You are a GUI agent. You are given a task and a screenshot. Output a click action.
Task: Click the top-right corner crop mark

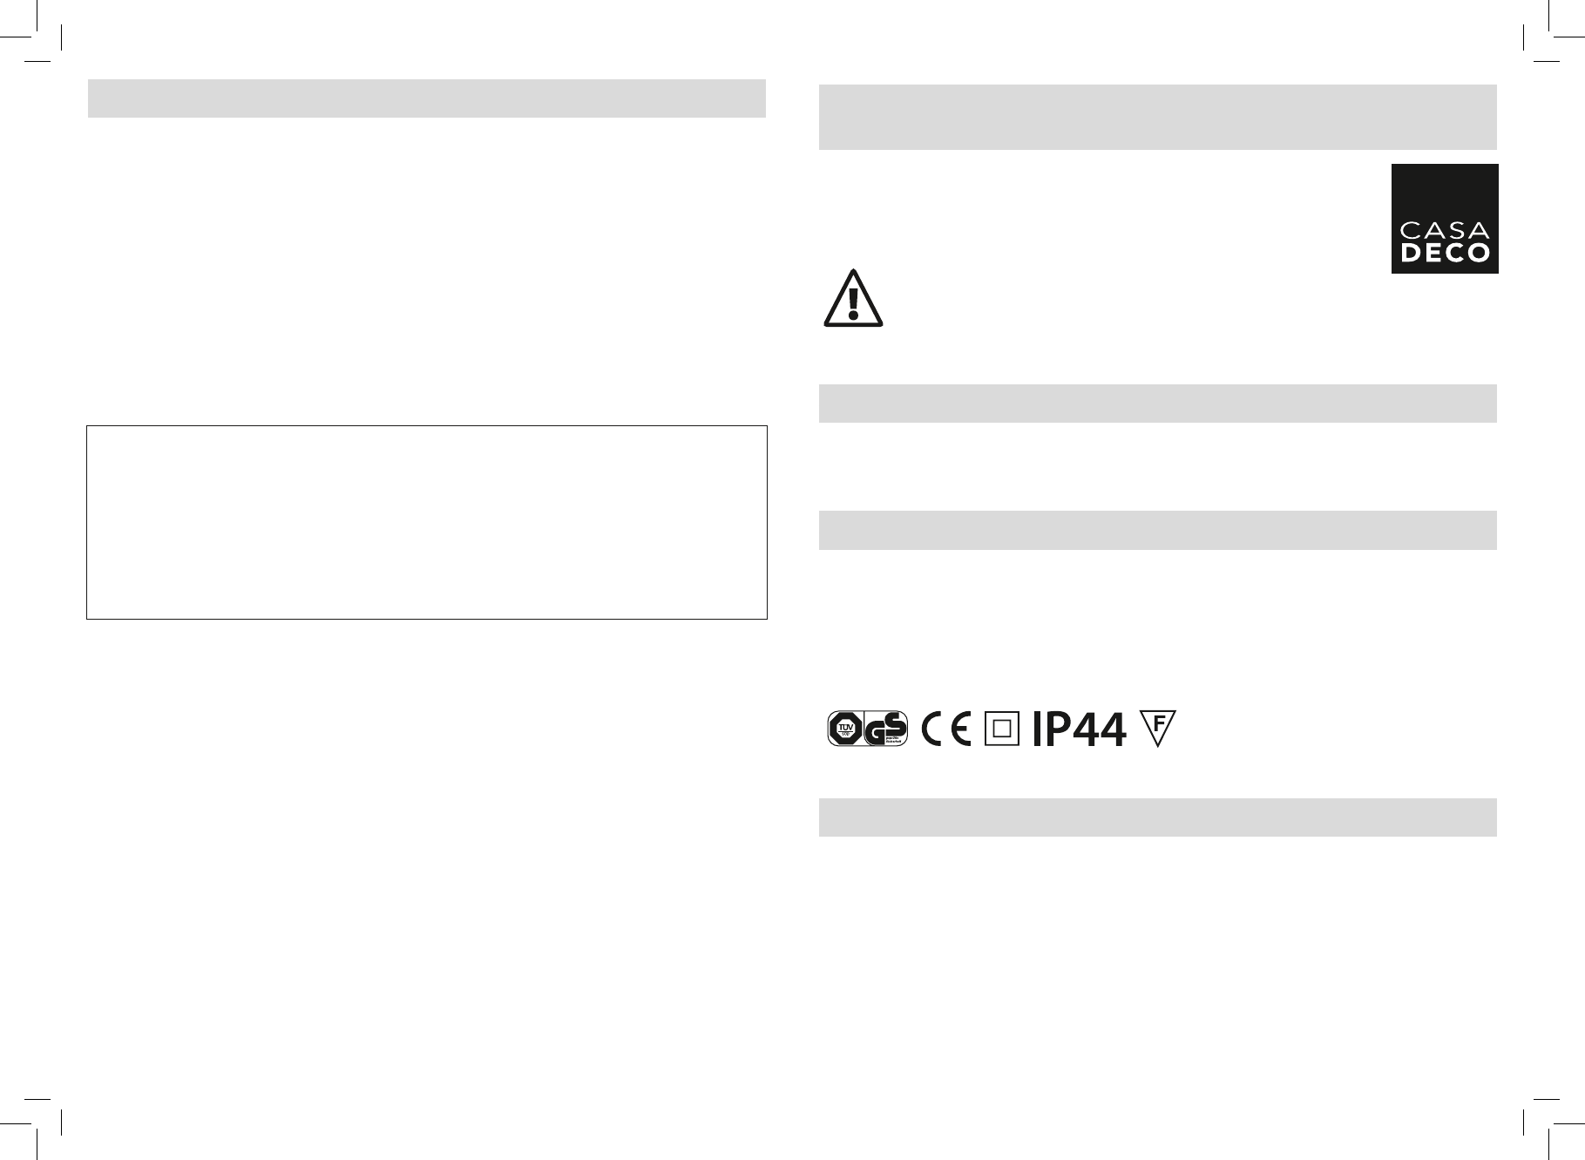(1546, 39)
